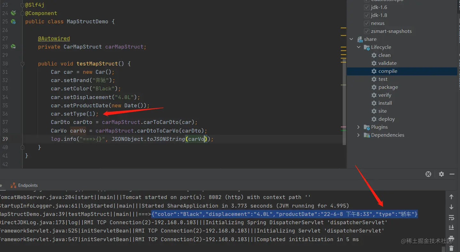460x252 pixels.
Task: Jump up the stack trace with up arrow
Action: coord(451,197)
